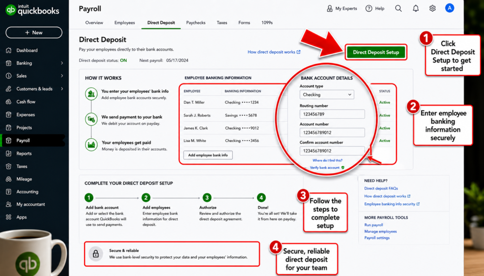Select the Sarah J. Roberts row
This screenshot has width=484, height=276.
(287, 115)
